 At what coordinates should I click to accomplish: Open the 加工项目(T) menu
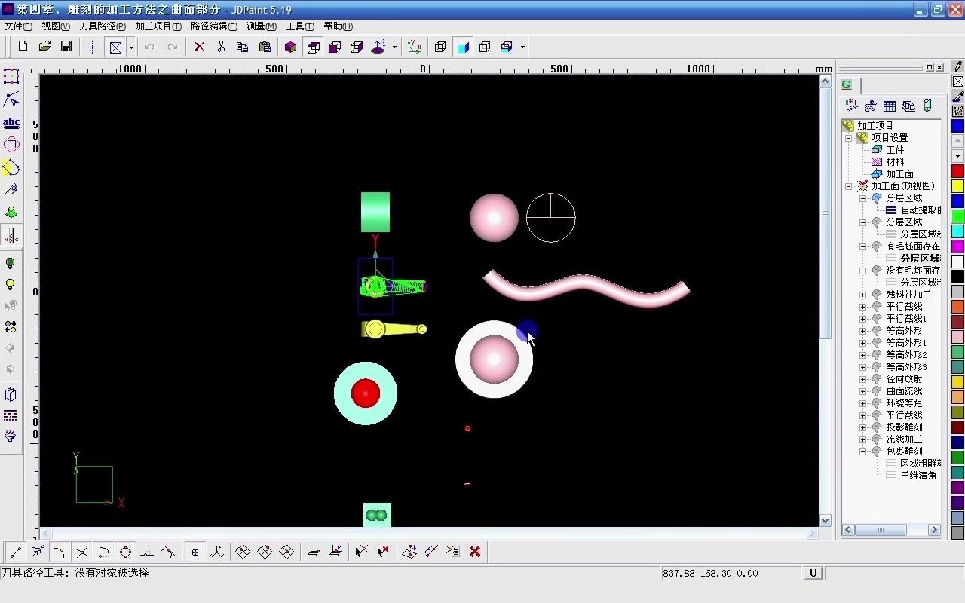(x=158, y=26)
